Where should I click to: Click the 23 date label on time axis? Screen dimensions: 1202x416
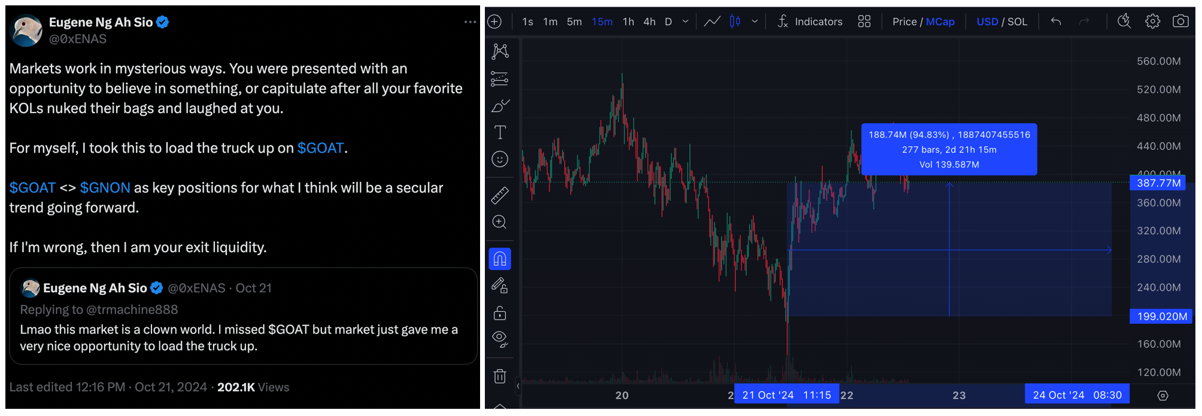[x=959, y=396]
